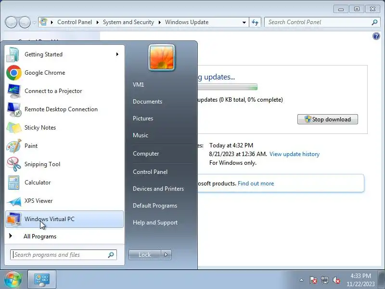Viewport: 385px width, 289px height.
Task: Show hidden tray icons arrow
Action: click(302, 280)
